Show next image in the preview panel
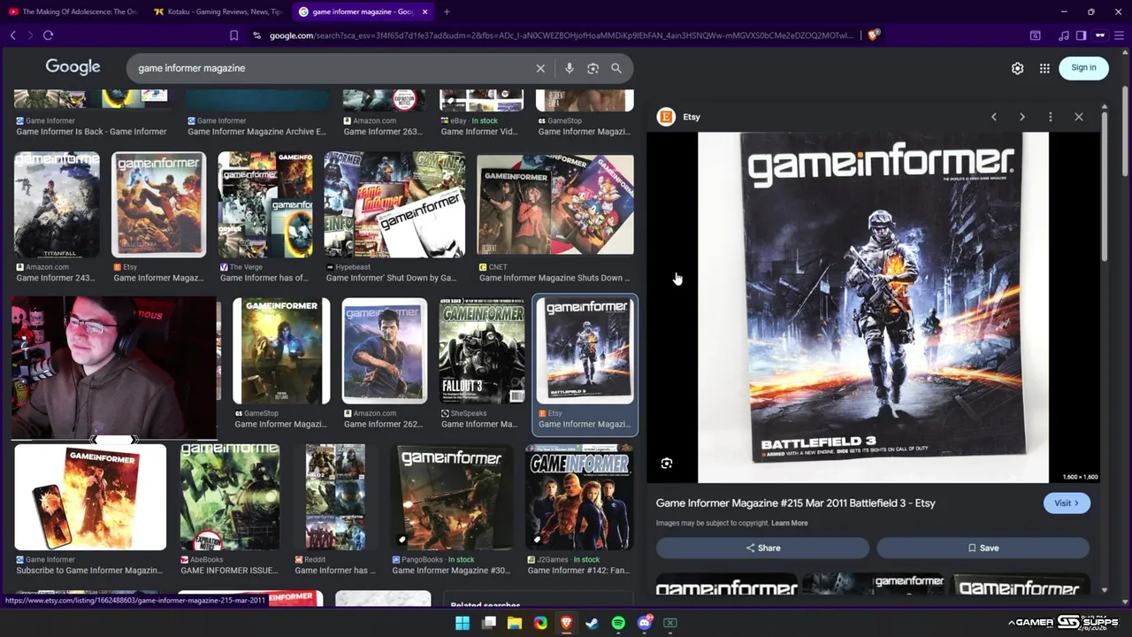The image size is (1132, 637). pos(1022,117)
